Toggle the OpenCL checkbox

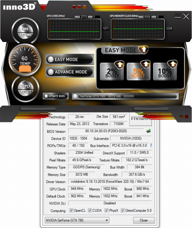71,210
